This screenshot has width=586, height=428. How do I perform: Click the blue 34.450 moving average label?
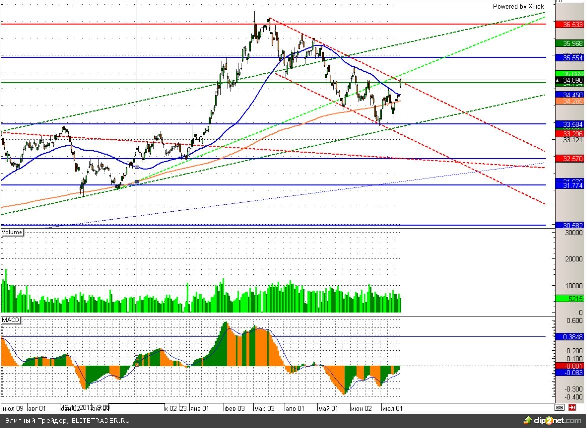569,95
